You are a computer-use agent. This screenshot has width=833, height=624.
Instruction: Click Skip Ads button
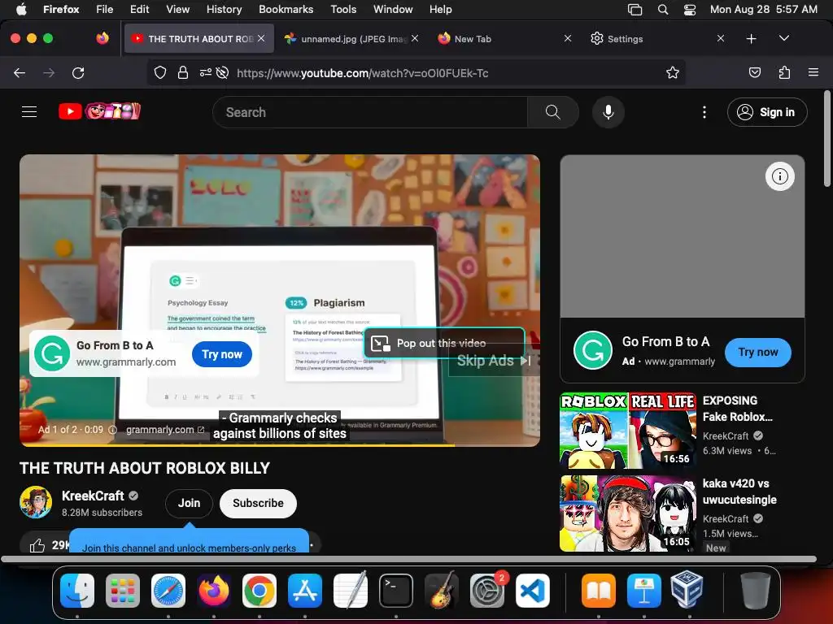tap(494, 361)
